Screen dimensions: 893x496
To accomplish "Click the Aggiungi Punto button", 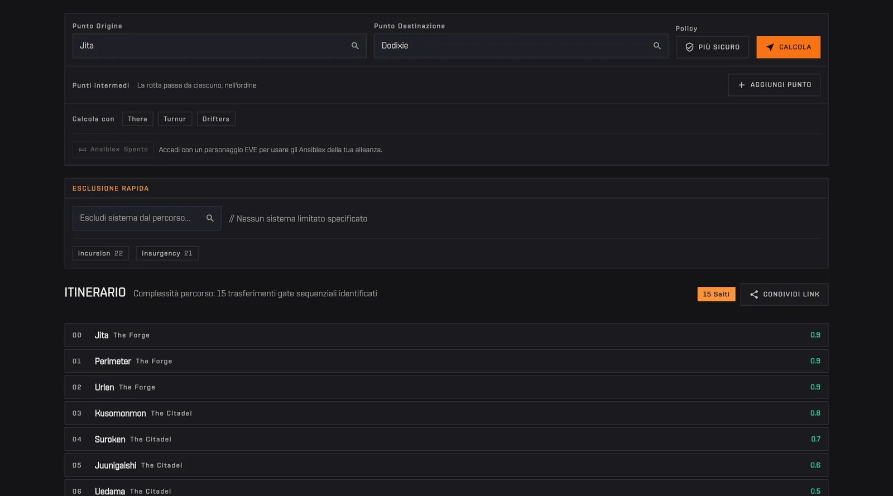I will point(774,85).
